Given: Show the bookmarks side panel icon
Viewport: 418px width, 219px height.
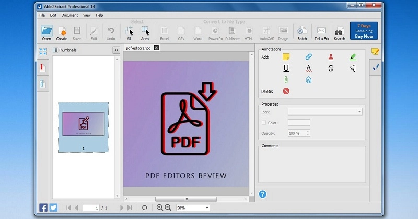Looking at the screenshot, I should 42,67.
